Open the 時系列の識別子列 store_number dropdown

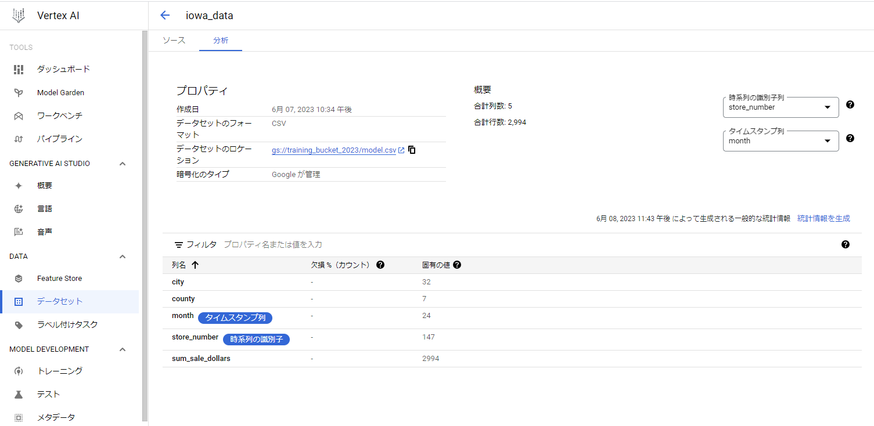pyautogui.click(x=781, y=107)
